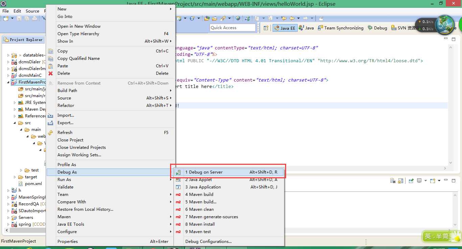Expand the Maven Dependencies node
The image size is (462, 249).
(15, 109)
